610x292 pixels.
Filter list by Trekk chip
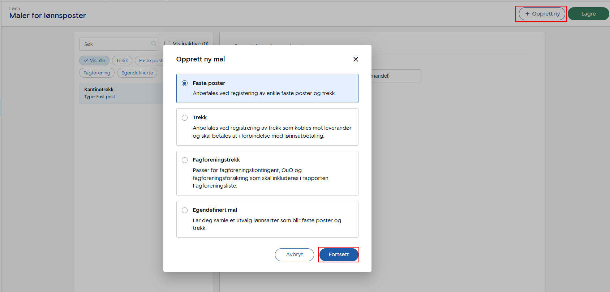click(122, 61)
